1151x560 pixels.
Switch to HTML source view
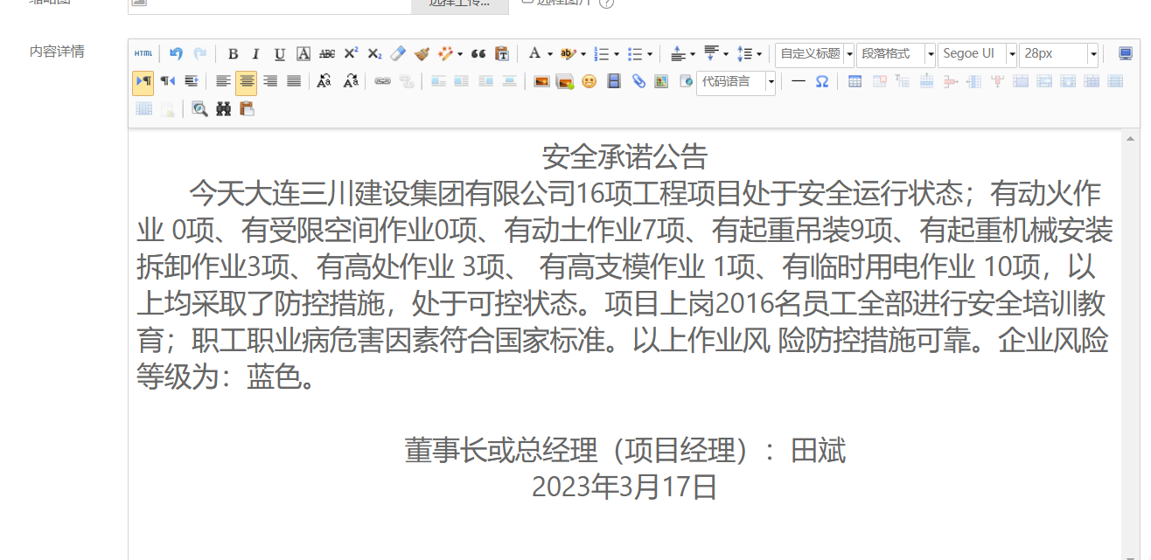pos(143,53)
